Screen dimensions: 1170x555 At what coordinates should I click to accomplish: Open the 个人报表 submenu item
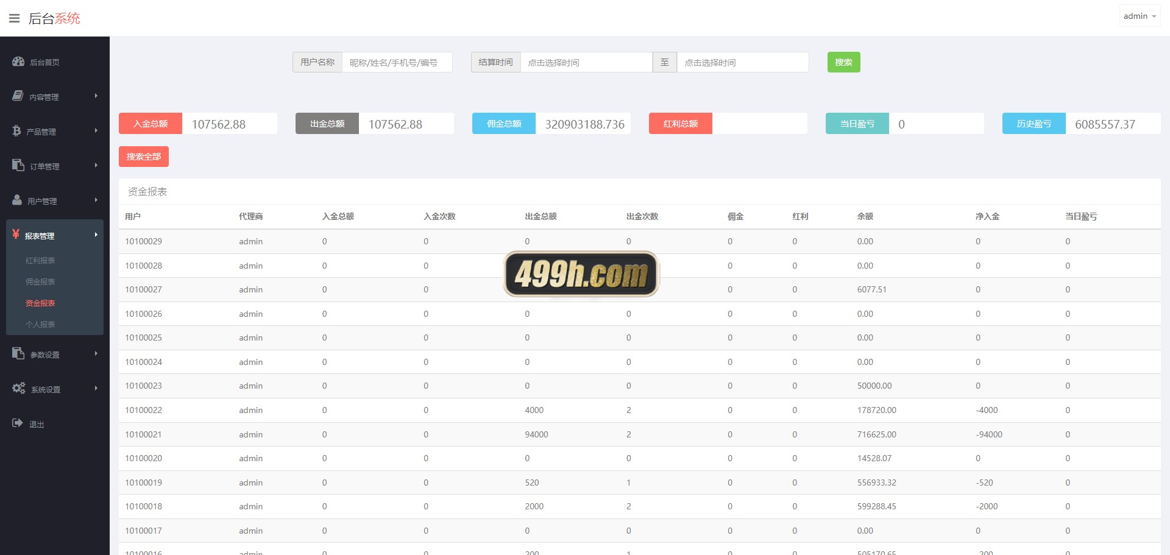point(40,325)
